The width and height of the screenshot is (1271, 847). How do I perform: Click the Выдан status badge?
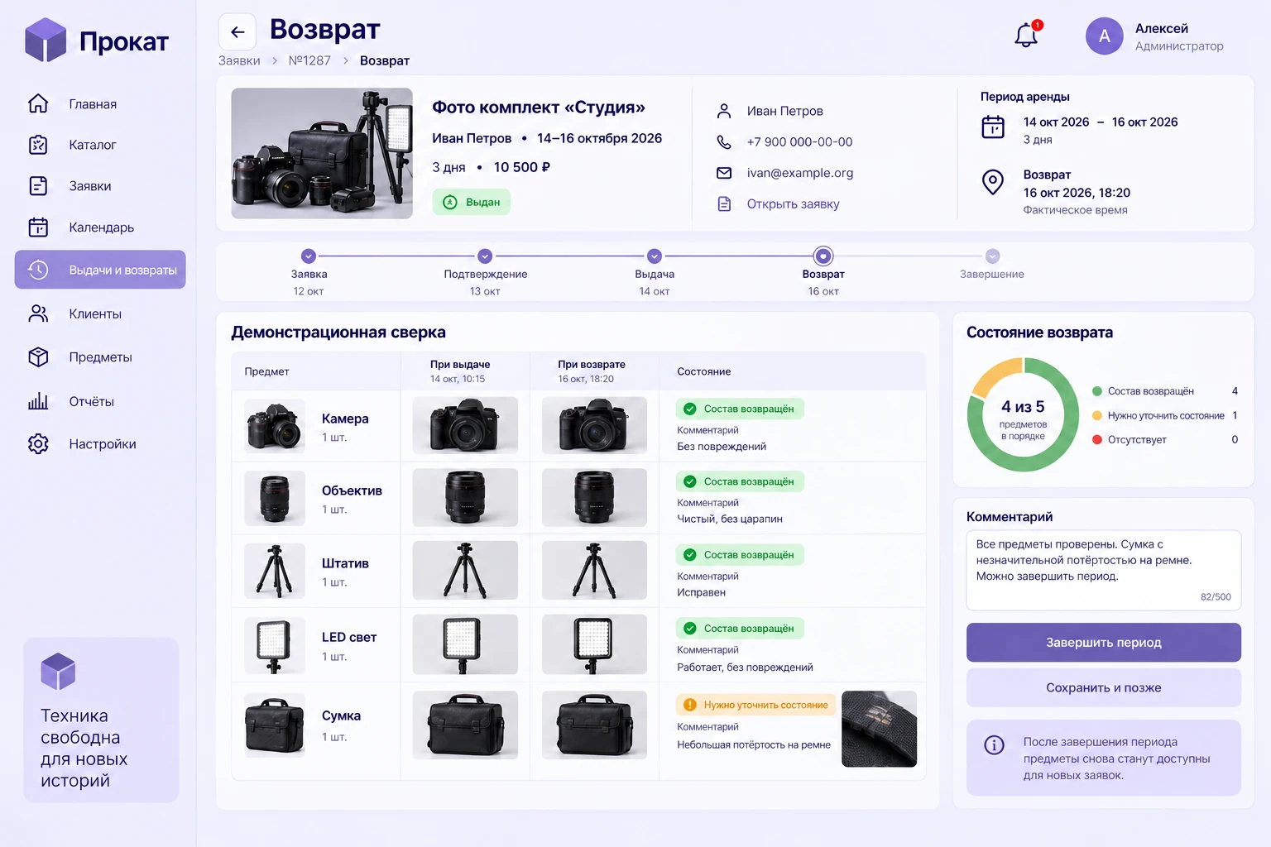tap(472, 202)
